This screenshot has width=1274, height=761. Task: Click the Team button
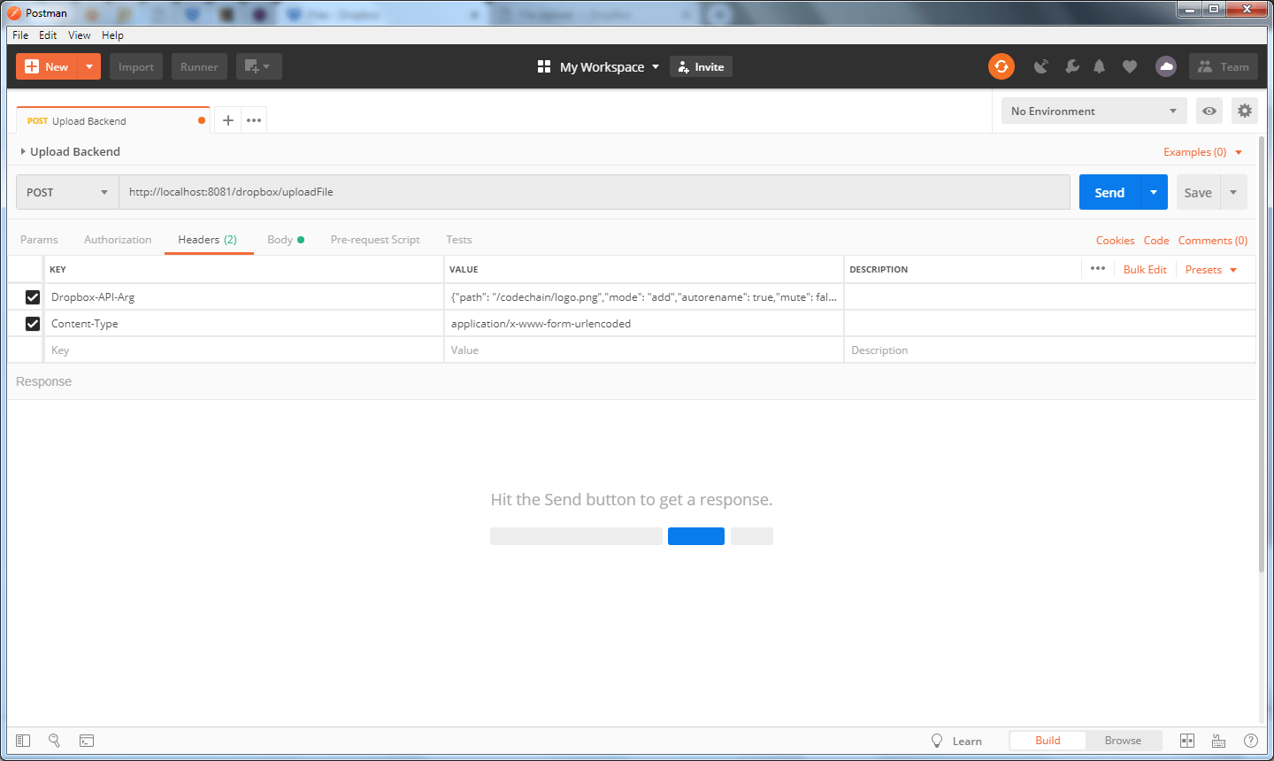pos(1224,66)
